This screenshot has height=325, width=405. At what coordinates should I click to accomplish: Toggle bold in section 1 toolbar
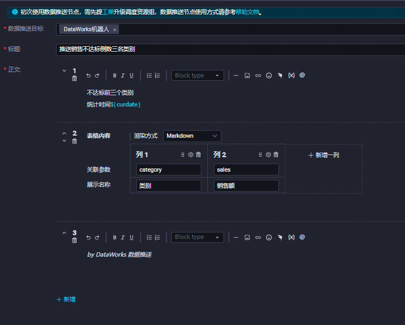coord(115,75)
